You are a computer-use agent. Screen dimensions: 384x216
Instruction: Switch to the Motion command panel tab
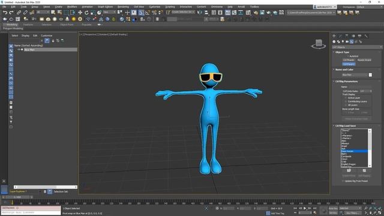[x=353, y=36]
